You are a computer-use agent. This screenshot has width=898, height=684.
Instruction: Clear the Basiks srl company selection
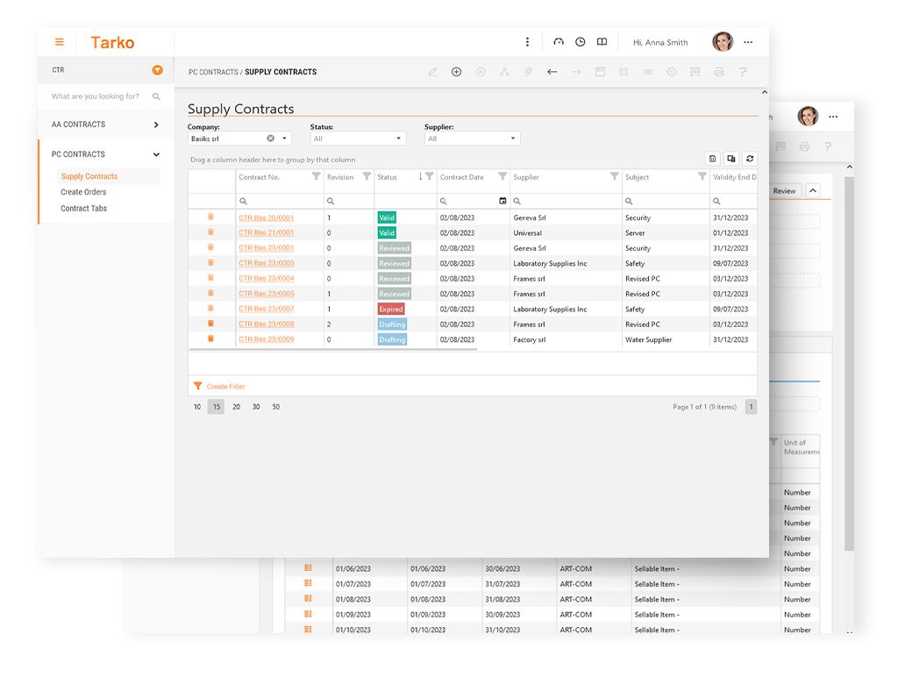(270, 139)
